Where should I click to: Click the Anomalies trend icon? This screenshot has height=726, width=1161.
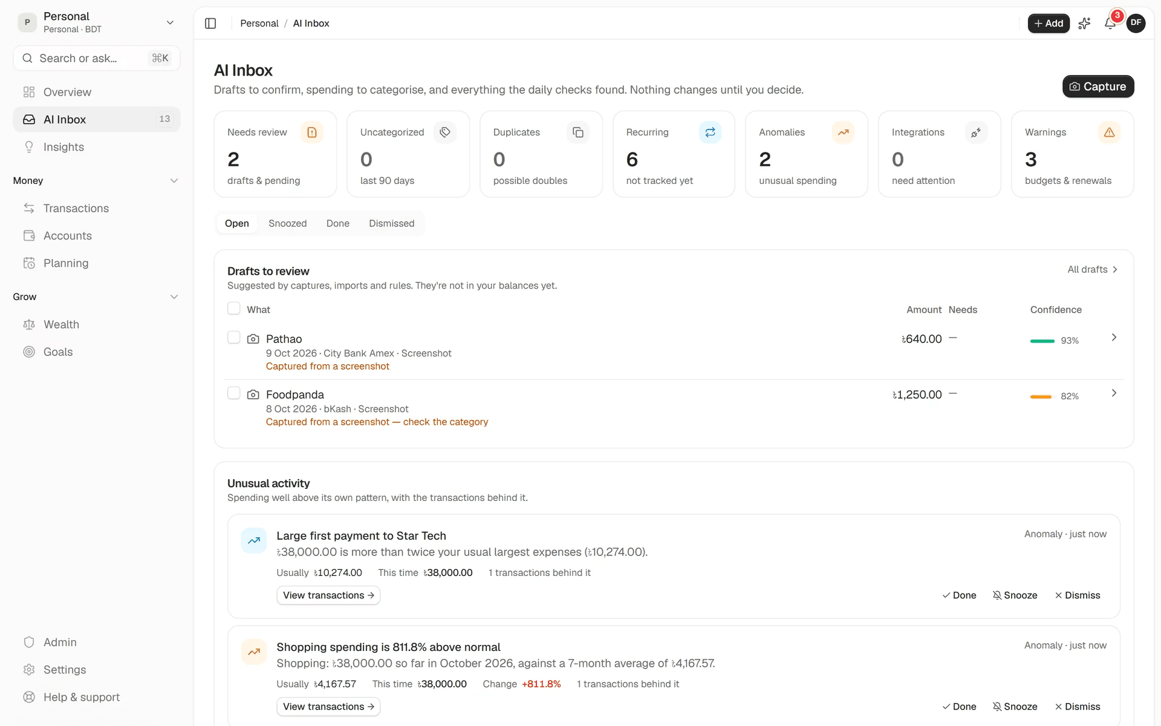pos(844,132)
